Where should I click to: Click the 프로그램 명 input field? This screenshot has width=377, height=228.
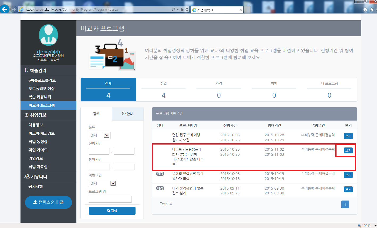tap(110, 199)
